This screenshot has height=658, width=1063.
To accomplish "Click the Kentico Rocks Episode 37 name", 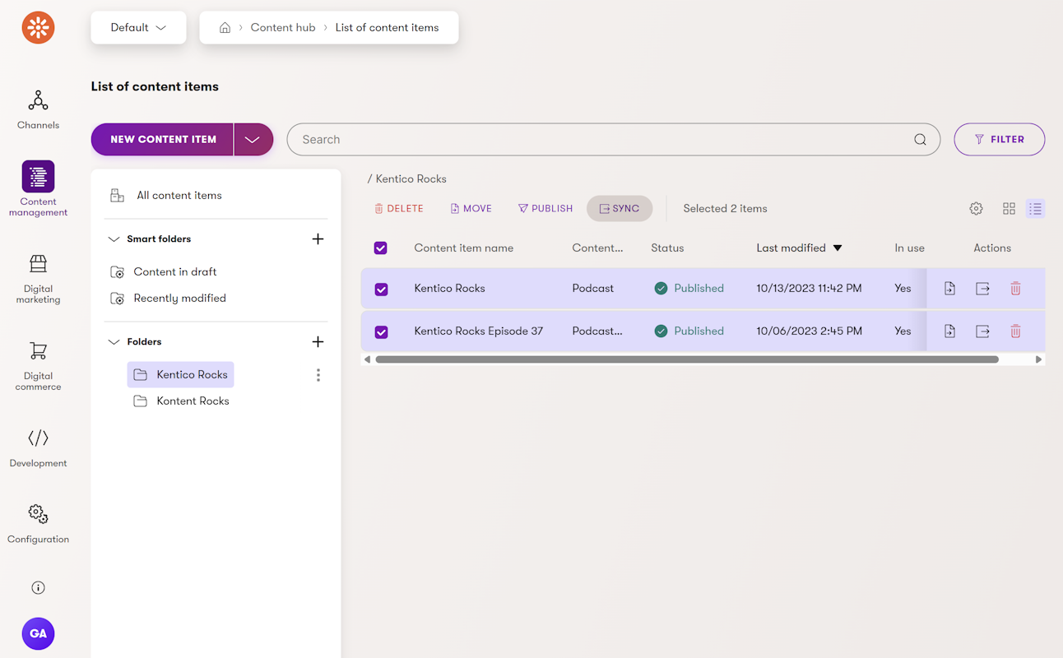I will (478, 331).
